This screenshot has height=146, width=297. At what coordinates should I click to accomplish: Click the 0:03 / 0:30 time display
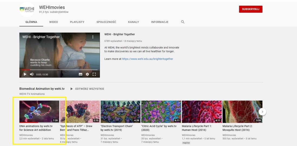click(x=42, y=74)
